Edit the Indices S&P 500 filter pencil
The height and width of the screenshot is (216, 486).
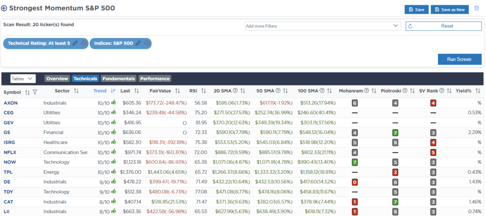tap(138, 43)
